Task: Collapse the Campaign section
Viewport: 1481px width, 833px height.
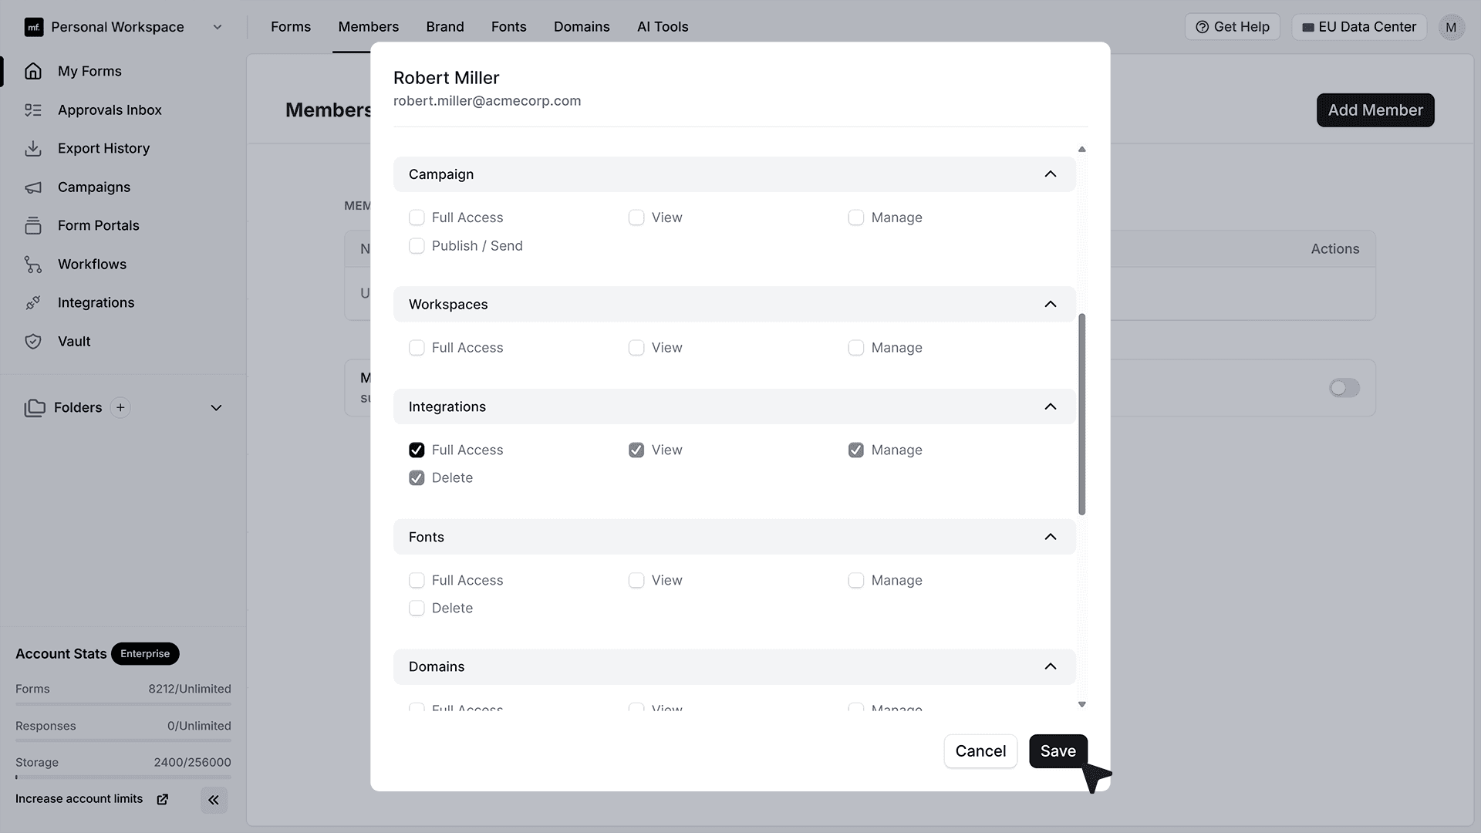Action: point(1051,174)
